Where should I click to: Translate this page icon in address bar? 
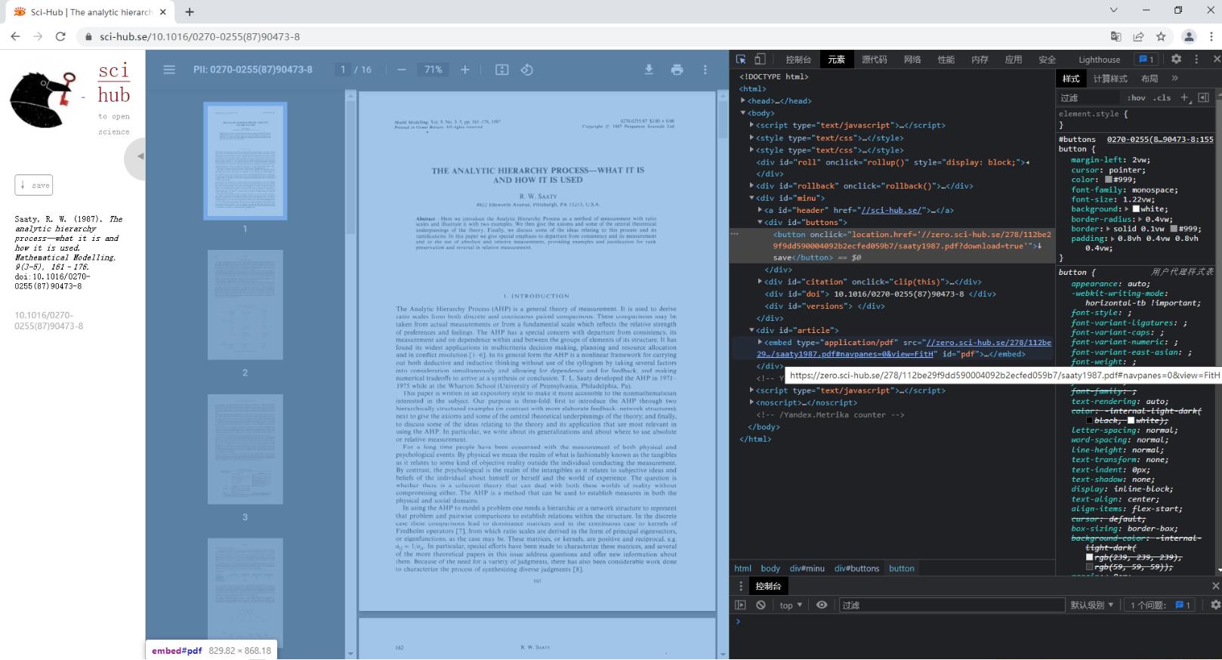1116,36
